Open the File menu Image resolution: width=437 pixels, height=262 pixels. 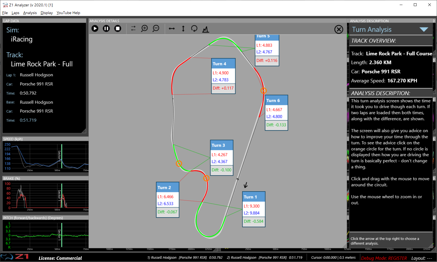click(x=5, y=13)
